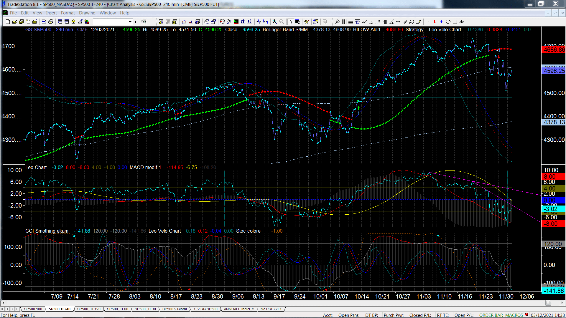Switch to 1_2 GG SP500 tab
566x318 pixels.
pyautogui.click(x=205, y=309)
